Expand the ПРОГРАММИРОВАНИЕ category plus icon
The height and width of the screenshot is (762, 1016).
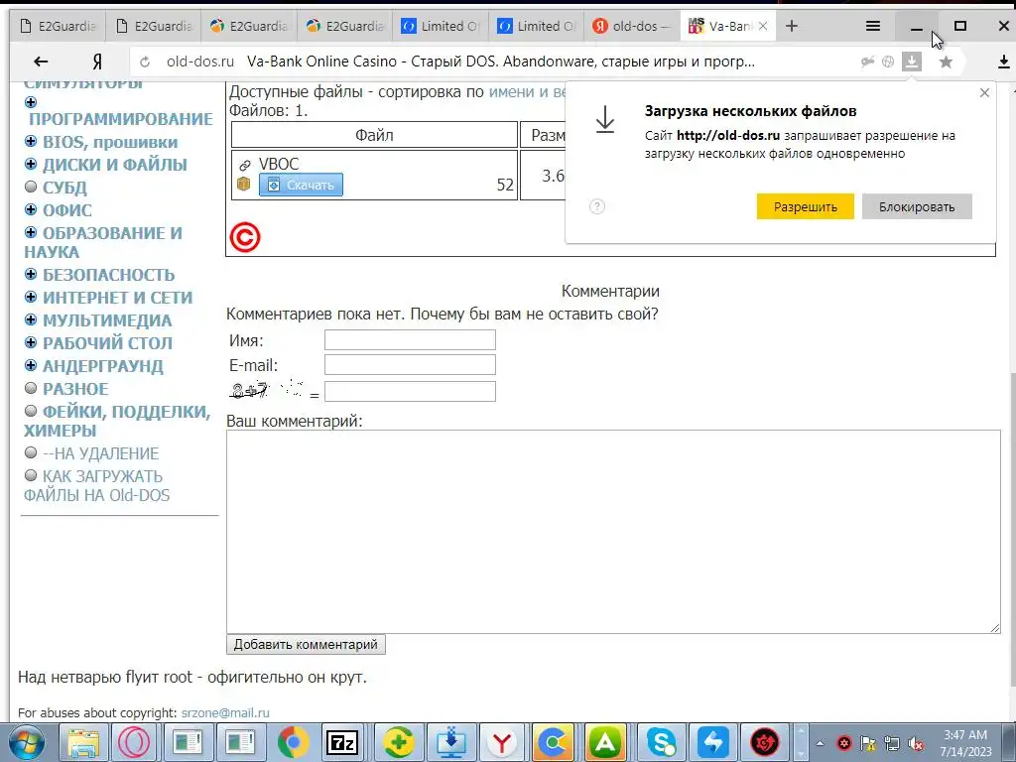click(31, 102)
